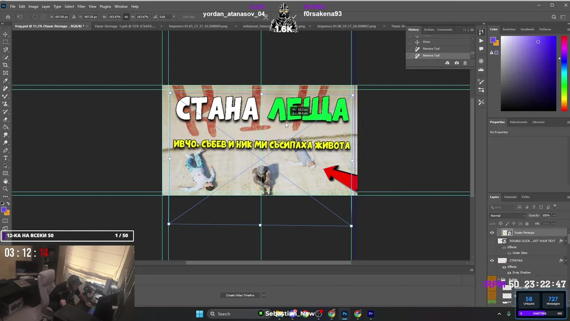Switch to the Adjustments tab
The height and width of the screenshot is (321, 570).
click(518, 122)
